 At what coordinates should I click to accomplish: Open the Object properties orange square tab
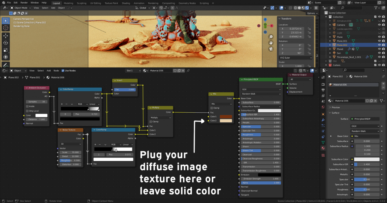[323, 114]
